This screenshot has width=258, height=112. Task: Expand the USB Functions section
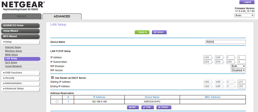20,73
